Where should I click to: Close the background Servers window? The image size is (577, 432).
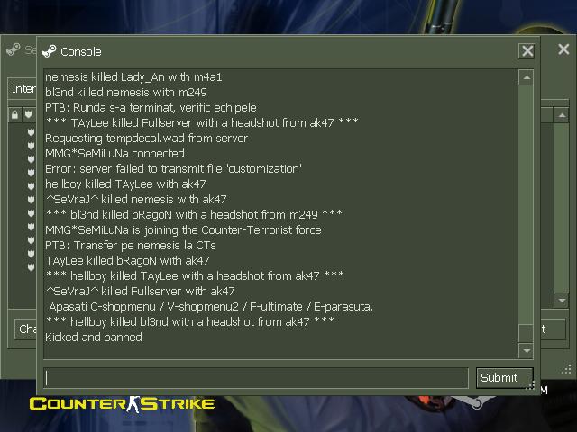point(563,49)
